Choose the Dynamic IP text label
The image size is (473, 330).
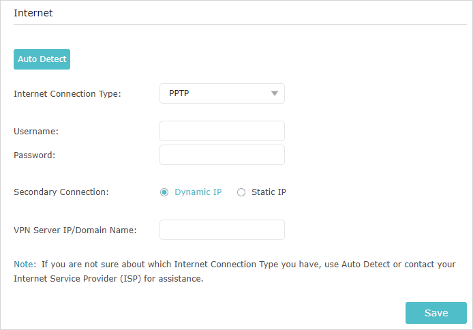pos(198,192)
